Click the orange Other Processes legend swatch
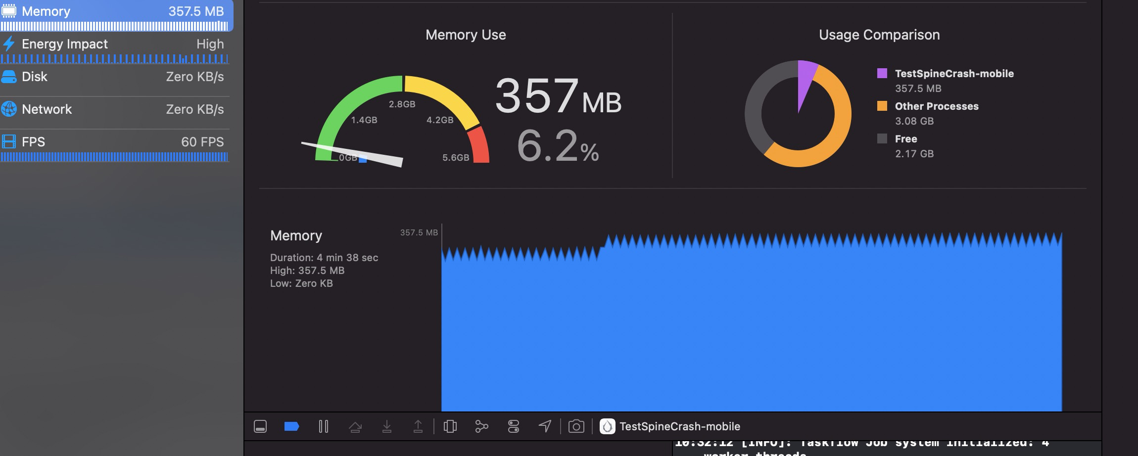Image resolution: width=1138 pixels, height=456 pixels. click(882, 106)
